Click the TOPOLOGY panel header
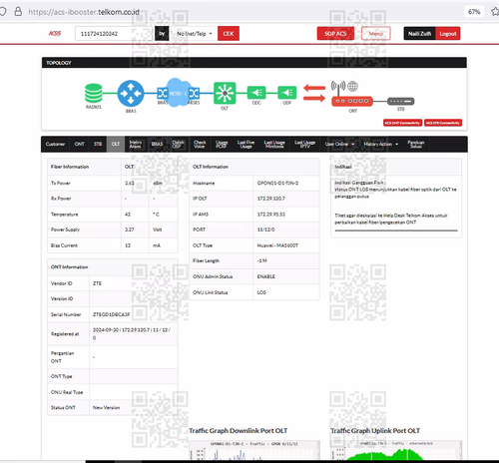This screenshot has width=499, height=463. click(254, 63)
